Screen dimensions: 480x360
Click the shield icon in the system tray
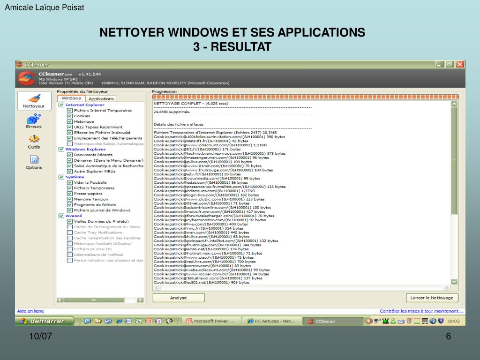(x=441, y=321)
